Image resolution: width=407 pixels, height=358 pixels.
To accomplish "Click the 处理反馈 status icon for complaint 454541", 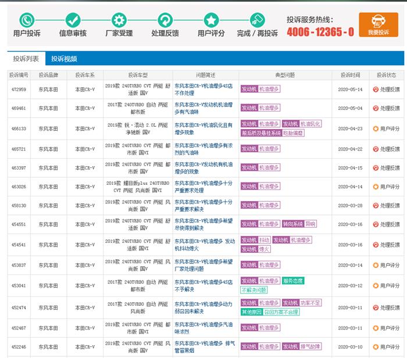I will coord(376,245).
